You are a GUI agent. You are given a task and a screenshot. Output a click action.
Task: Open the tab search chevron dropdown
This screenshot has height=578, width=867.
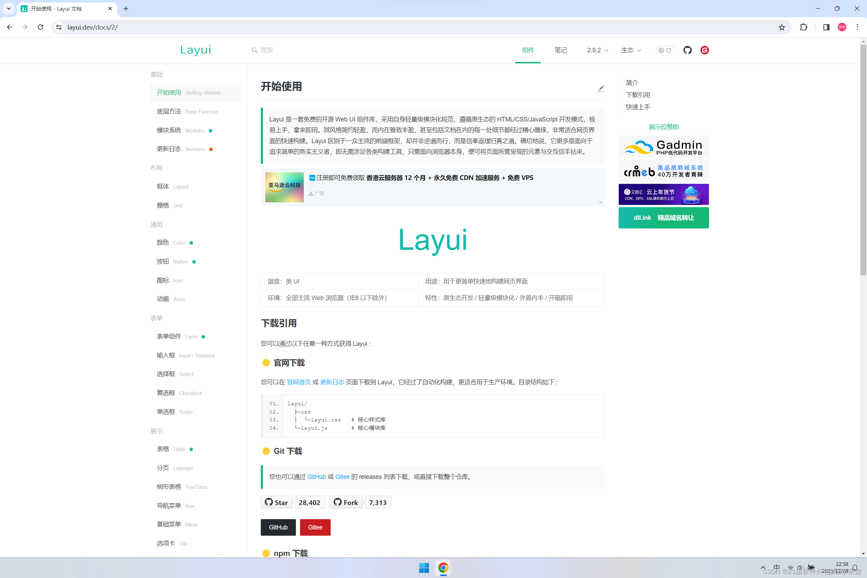coord(9,9)
